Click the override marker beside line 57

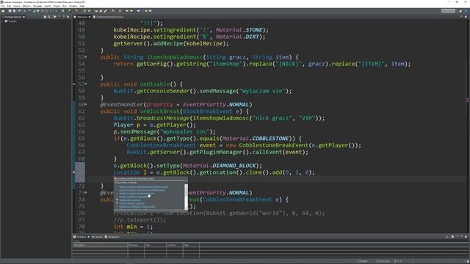pyautogui.click(x=74, y=84)
